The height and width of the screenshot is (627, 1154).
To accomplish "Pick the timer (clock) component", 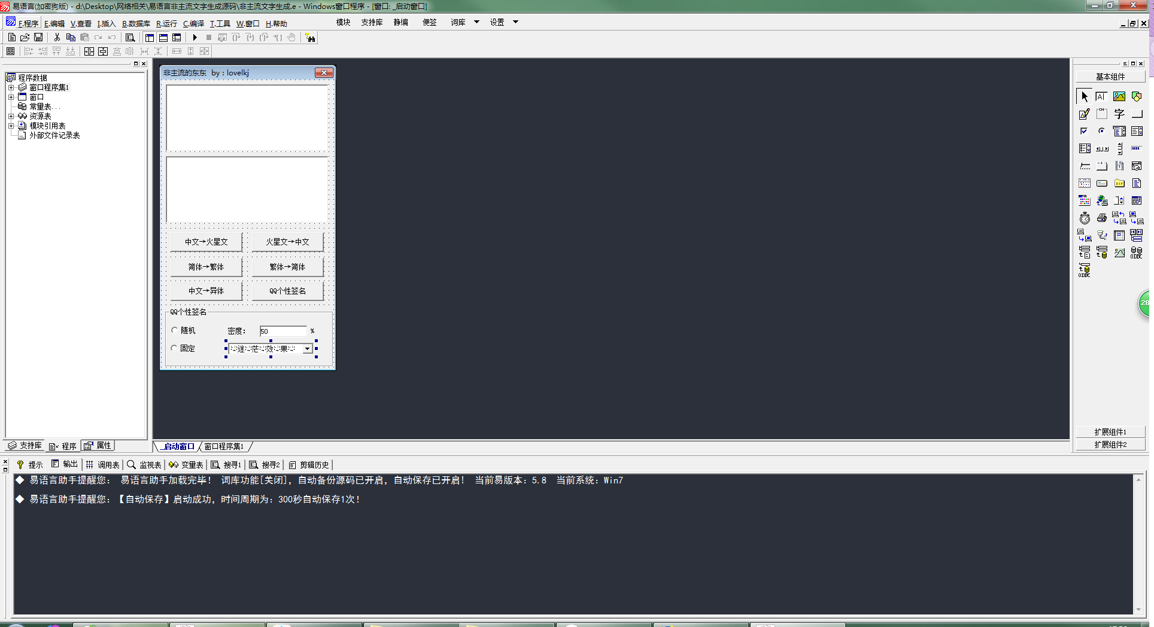I will click(1084, 218).
